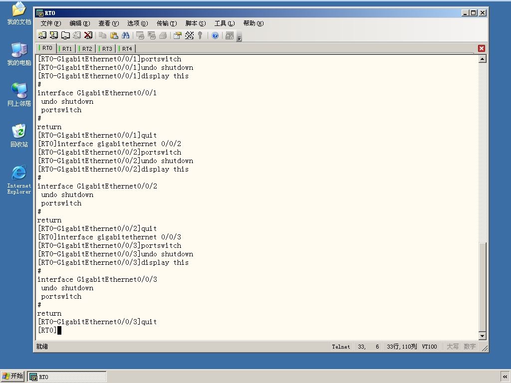Click the 大写 caps lock indicator
The height and width of the screenshot is (383, 511).
coord(452,347)
